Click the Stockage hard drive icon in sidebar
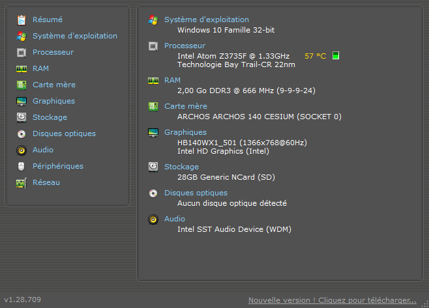 tap(22, 117)
